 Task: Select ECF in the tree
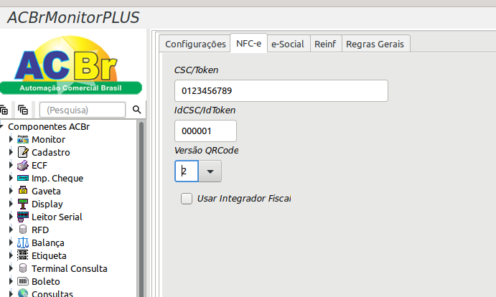39,166
